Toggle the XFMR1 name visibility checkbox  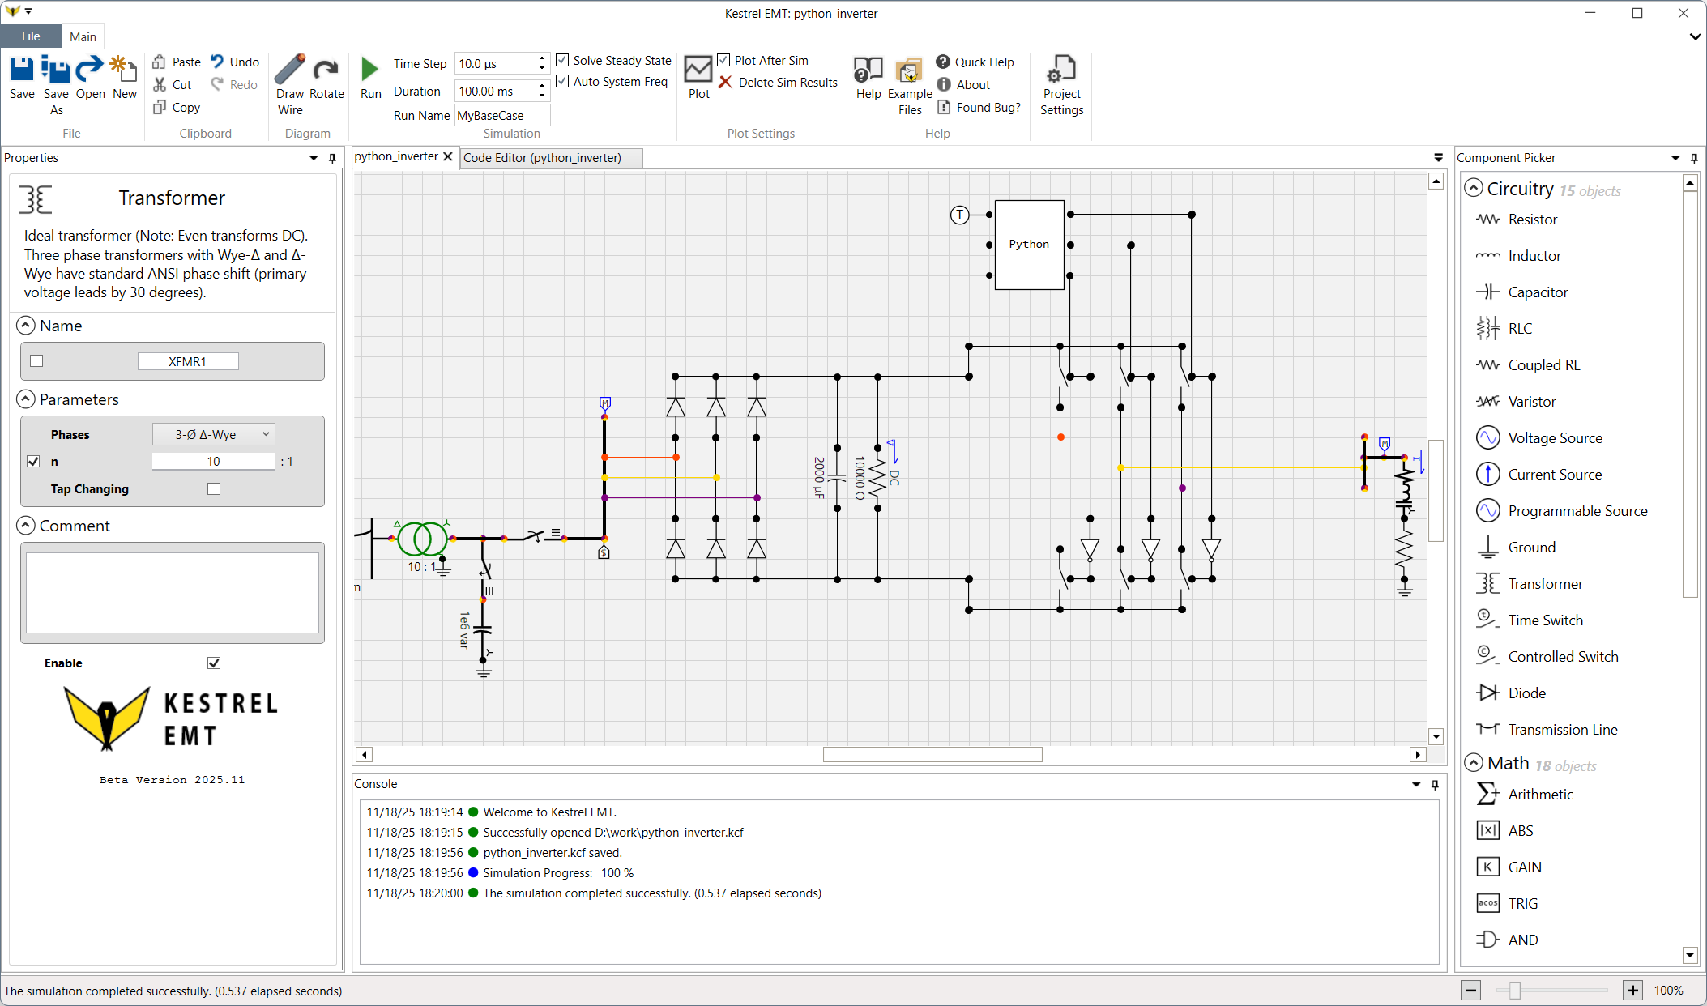click(x=36, y=361)
